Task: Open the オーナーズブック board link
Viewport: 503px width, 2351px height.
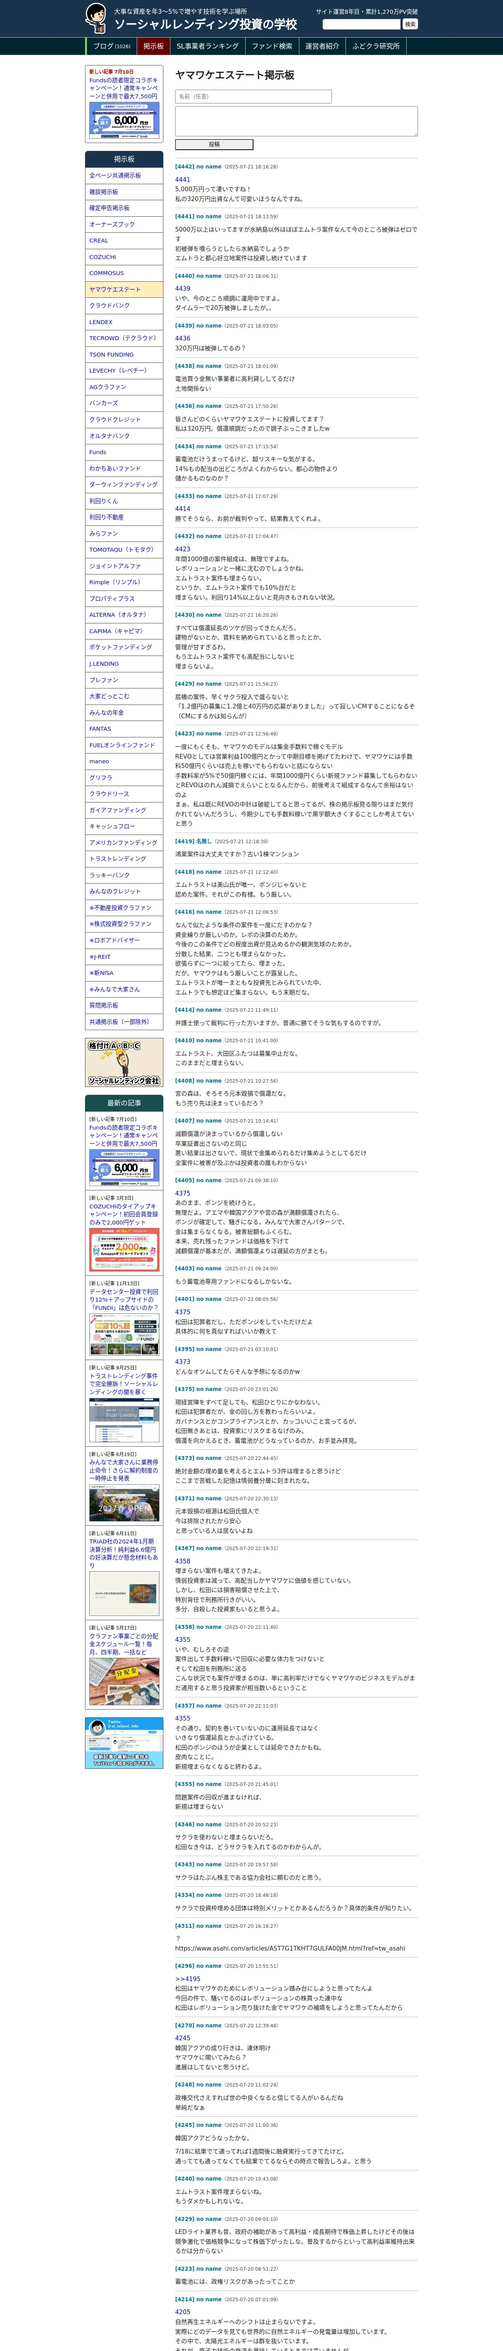Action: 124,225
